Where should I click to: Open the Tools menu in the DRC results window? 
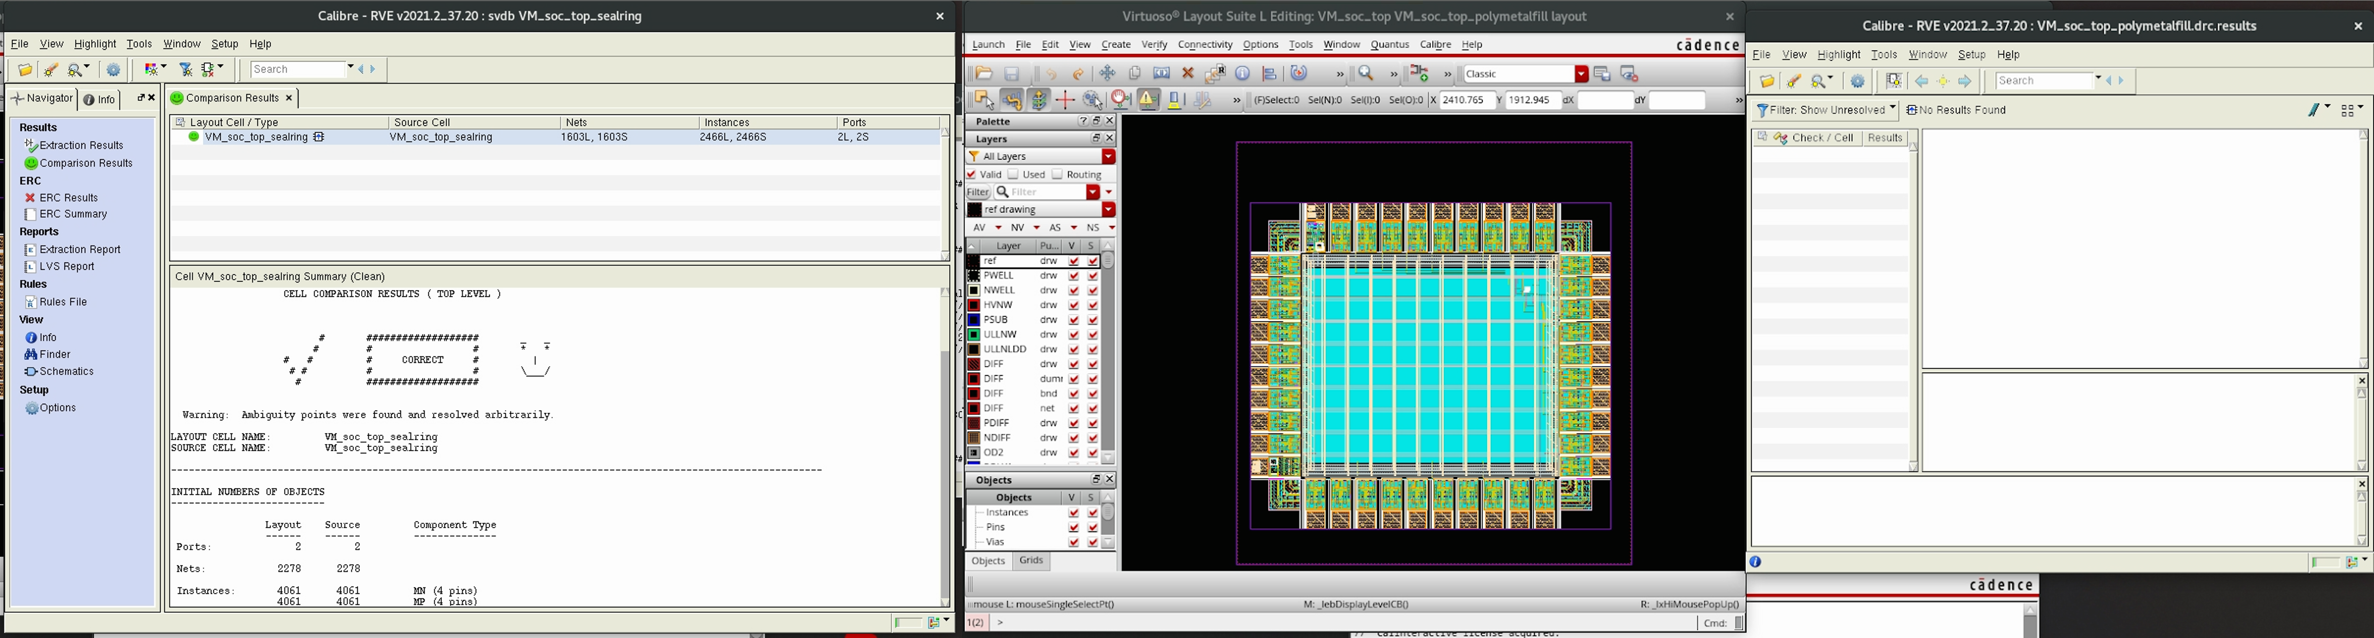tap(1884, 55)
